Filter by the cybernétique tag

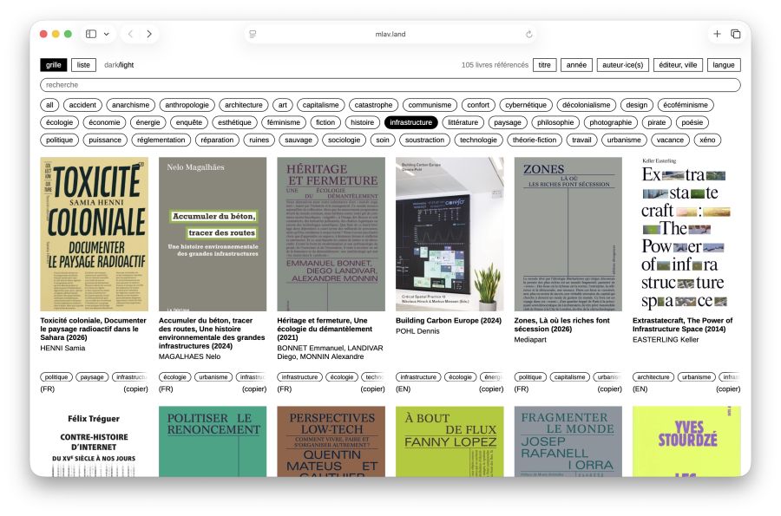click(x=526, y=105)
